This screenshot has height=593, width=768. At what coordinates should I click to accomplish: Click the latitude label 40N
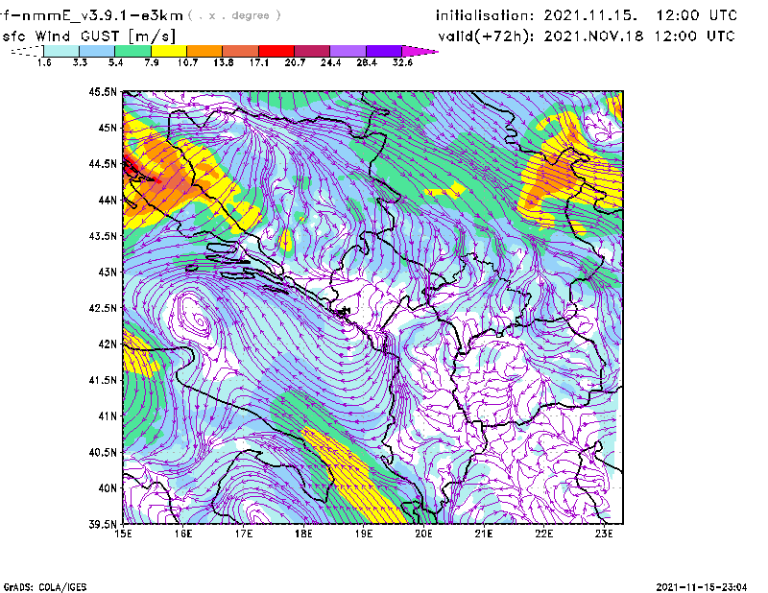pyautogui.click(x=108, y=487)
